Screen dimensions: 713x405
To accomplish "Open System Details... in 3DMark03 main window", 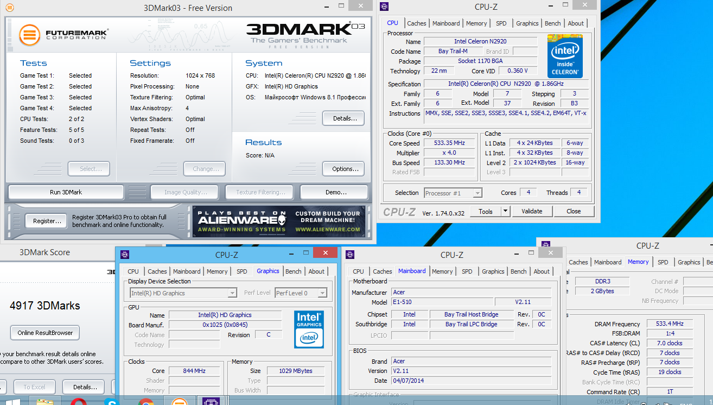I will pyautogui.click(x=343, y=118).
